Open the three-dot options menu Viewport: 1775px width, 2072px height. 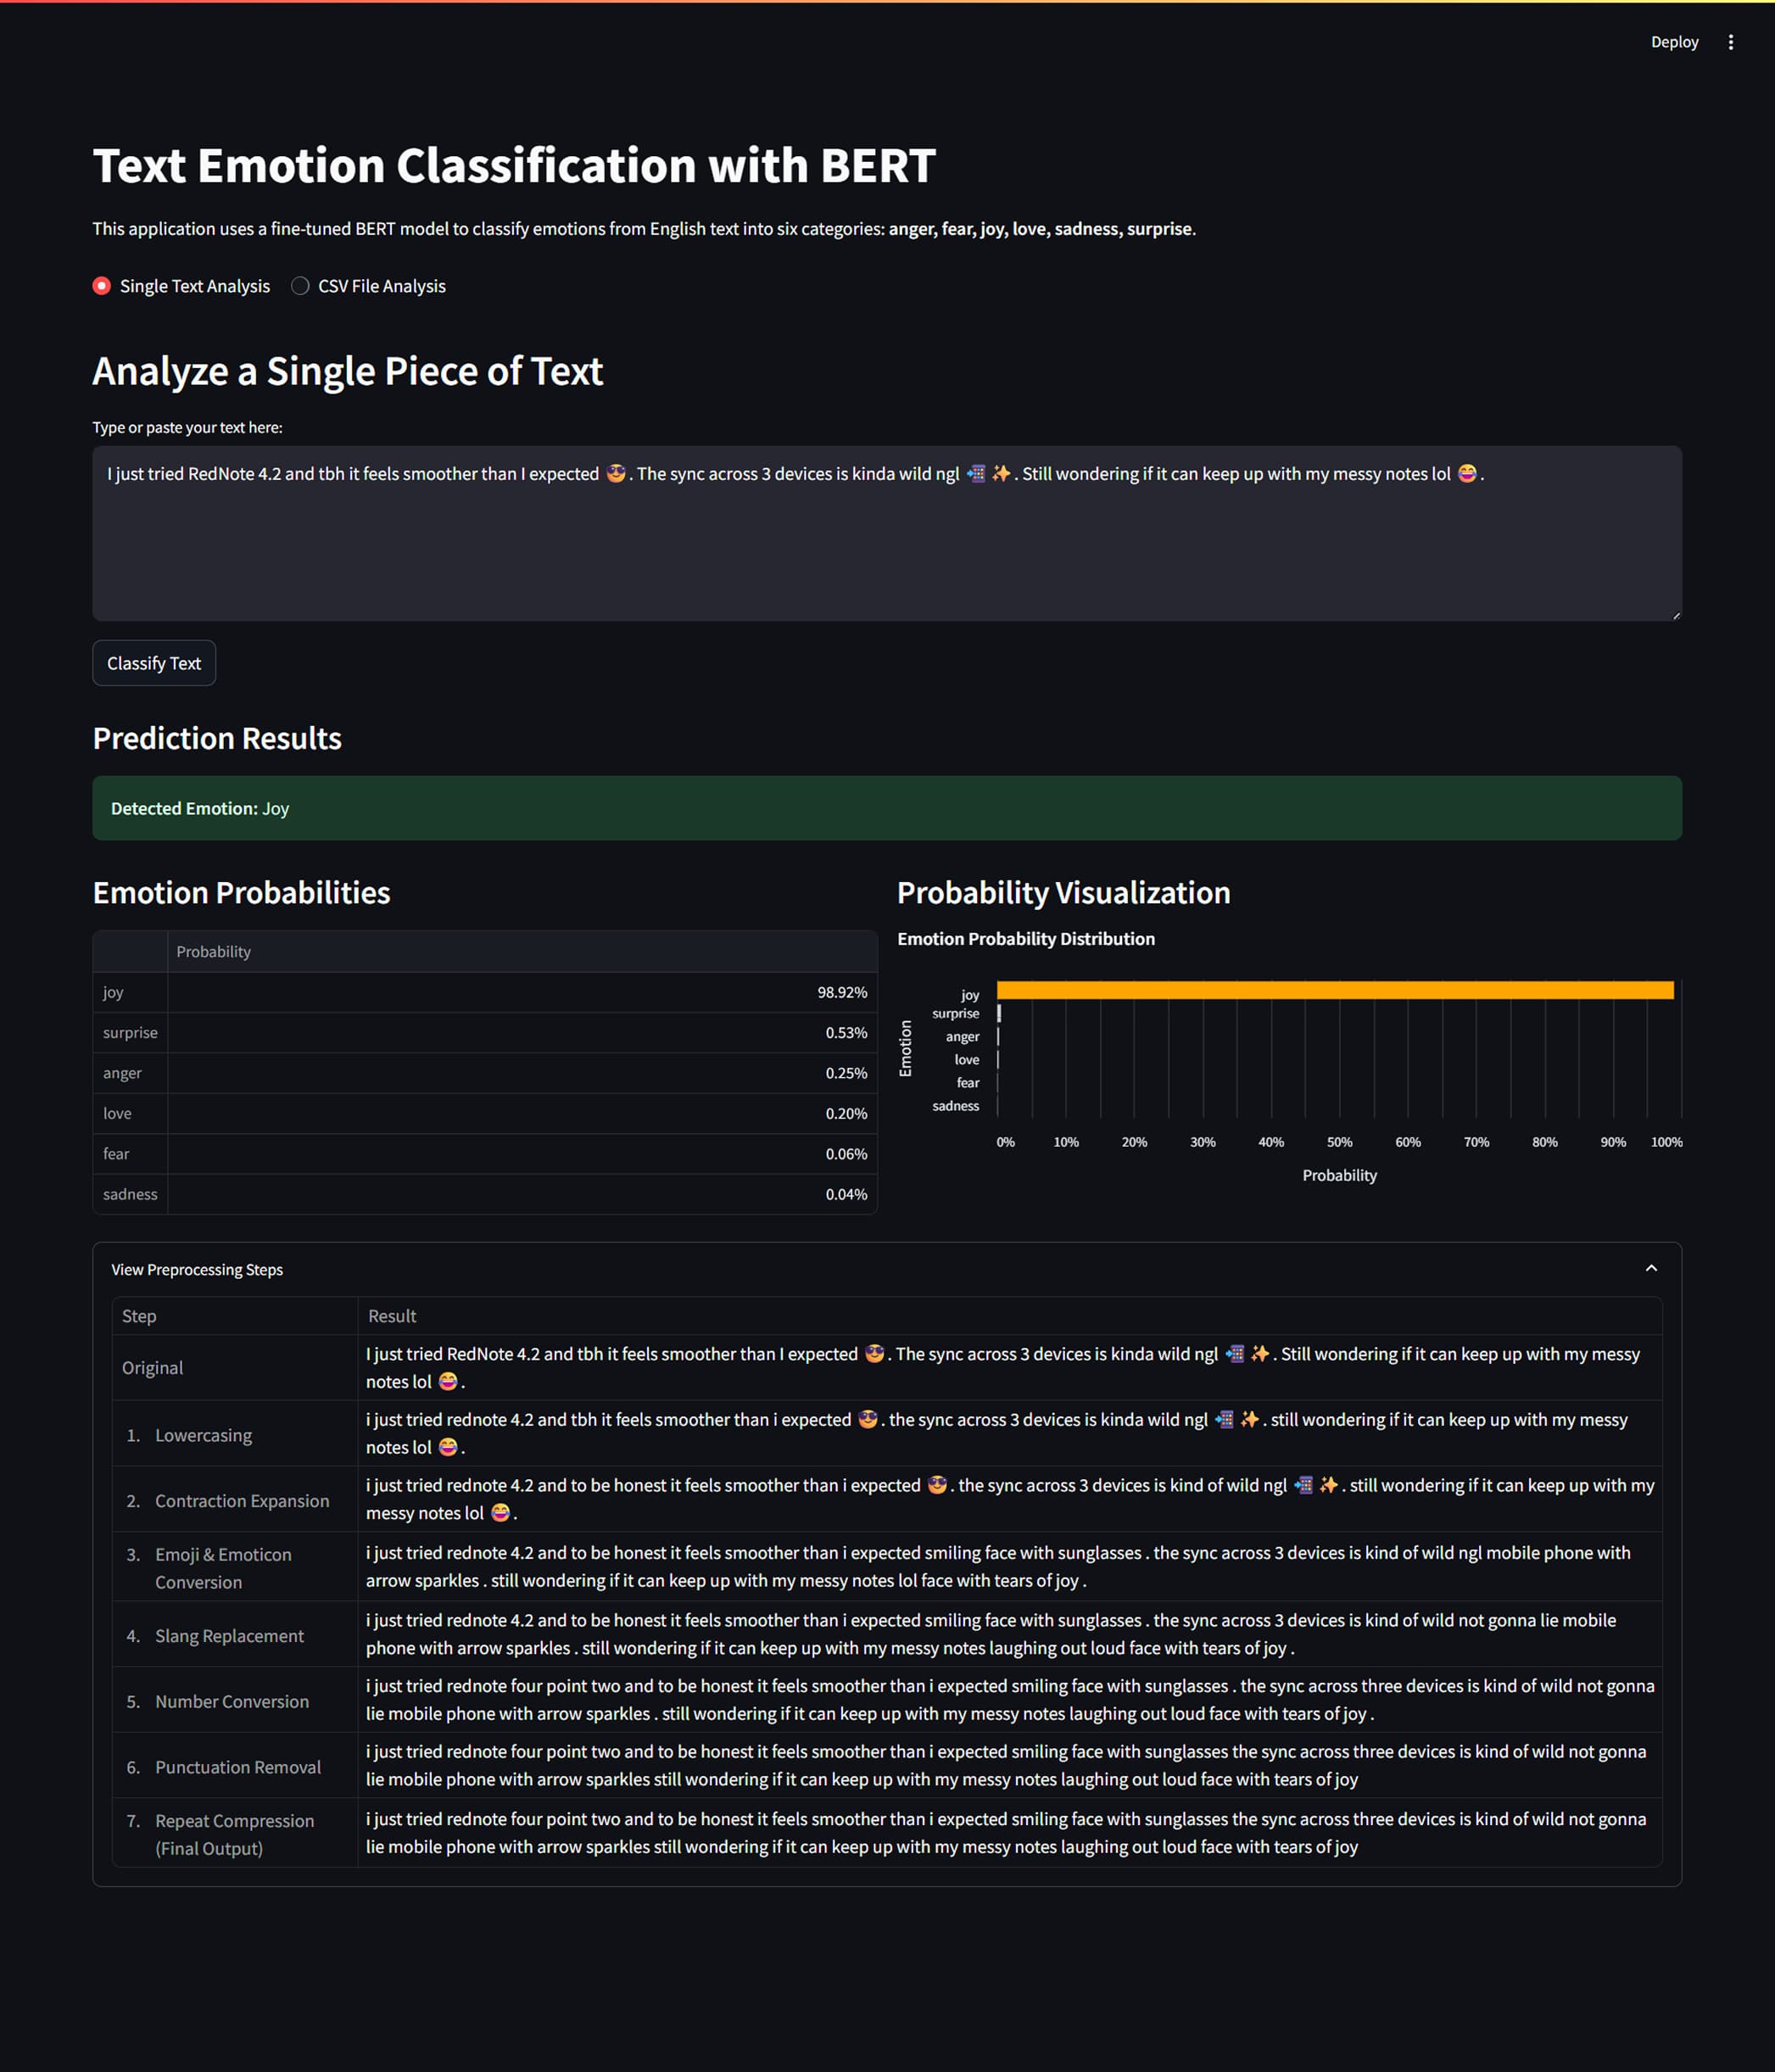tap(1732, 42)
